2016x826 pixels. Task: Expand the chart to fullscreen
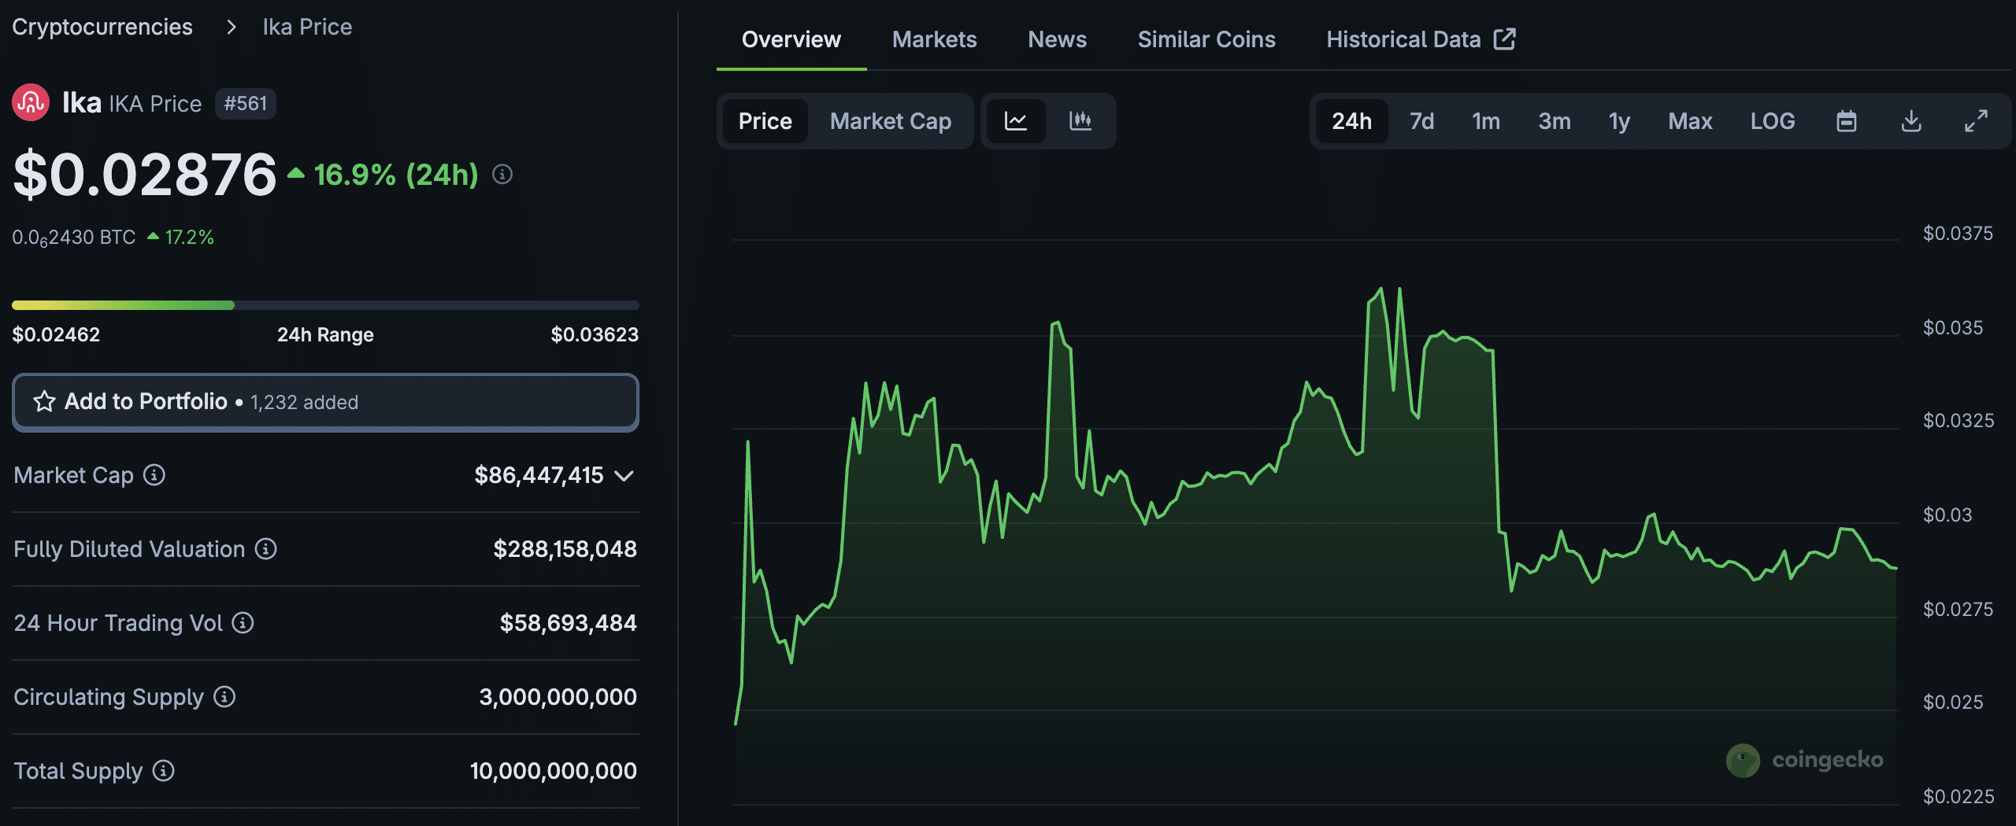tap(1977, 121)
